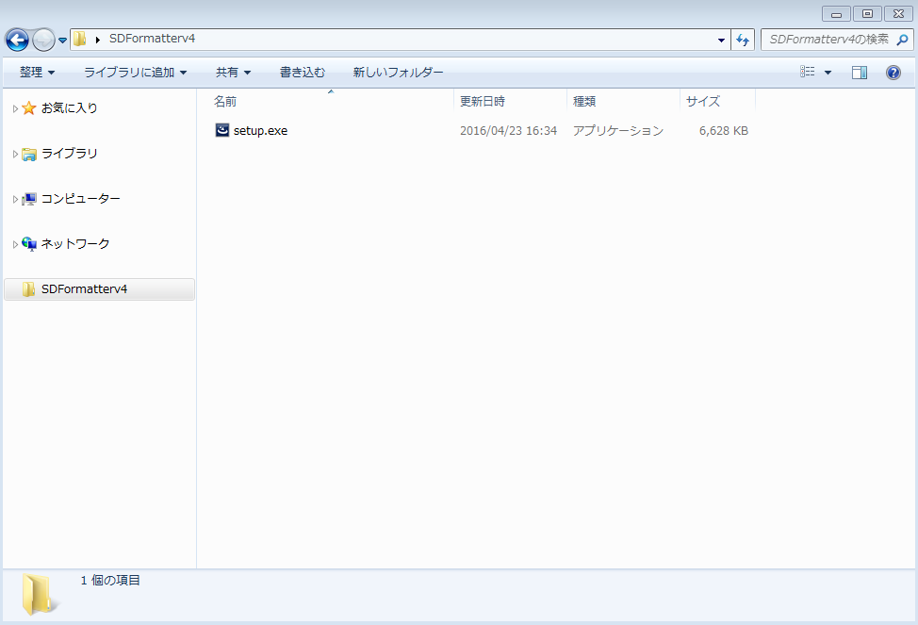Select お気に入り in the navigation pane
The width and height of the screenshot is (918, 625).
69,107
